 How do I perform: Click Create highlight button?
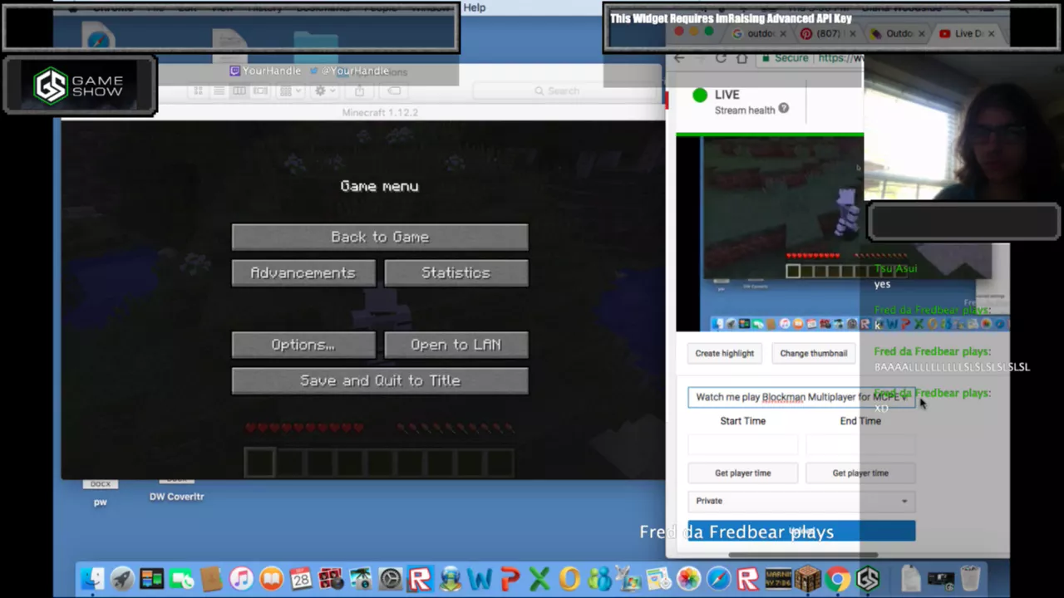pos(725,353)
